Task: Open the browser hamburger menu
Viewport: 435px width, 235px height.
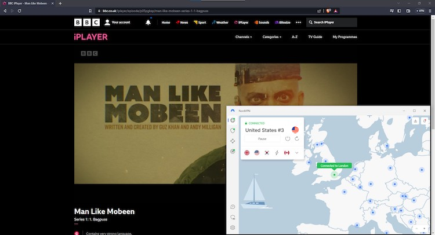Action: coord(430,11)
